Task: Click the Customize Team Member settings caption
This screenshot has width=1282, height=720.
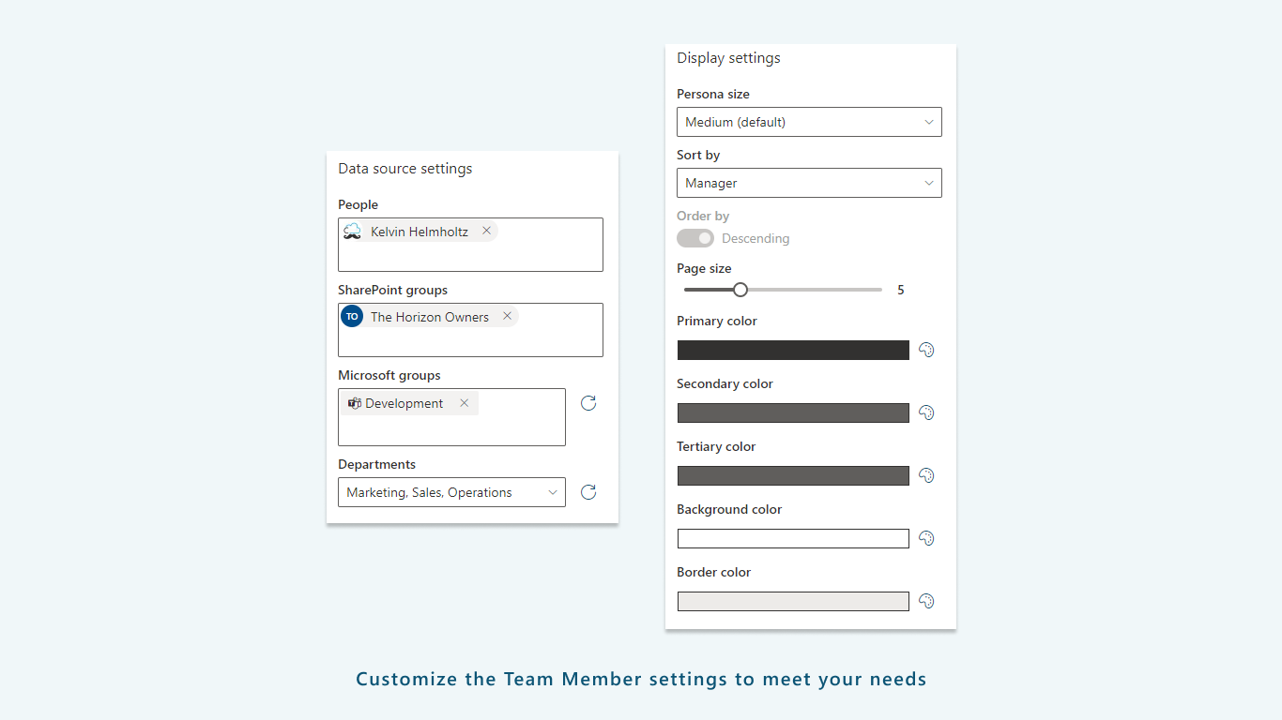Action: 641,680
